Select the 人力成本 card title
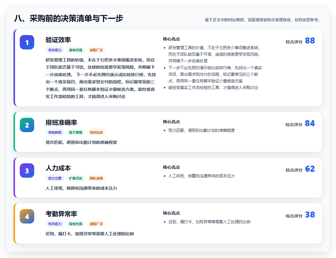336x258 pixels. pyautogui.click(x=58, y=168)
